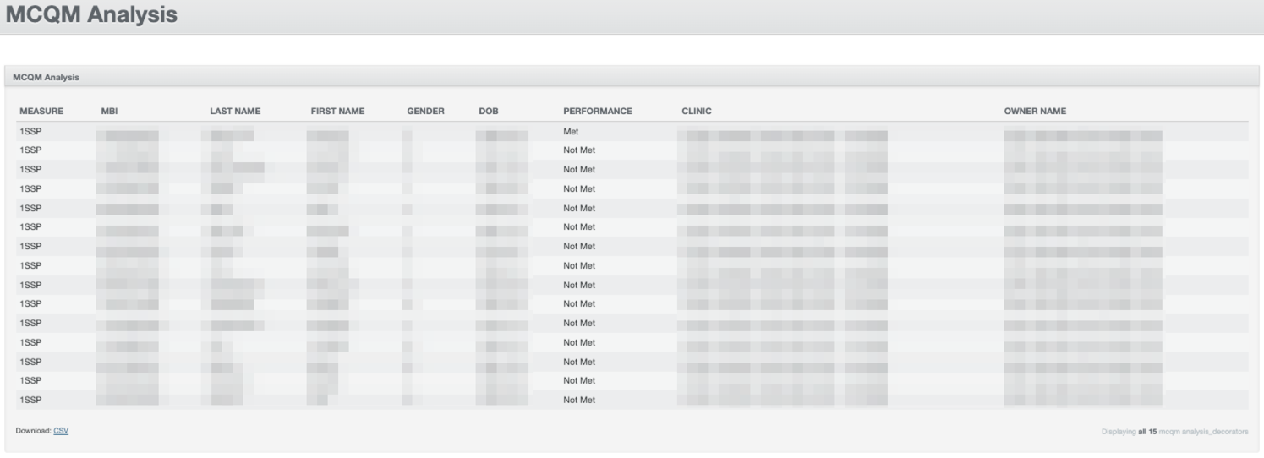The height and width of the screenshot is (458, 1264).
Task: Sort by GENDER column header
Action: click(425, 111)
